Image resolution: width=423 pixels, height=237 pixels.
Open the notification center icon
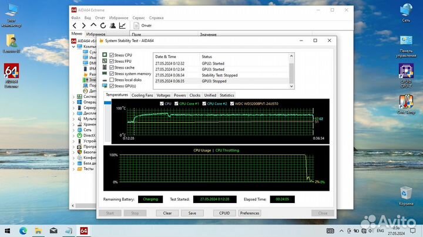point(412,231)
